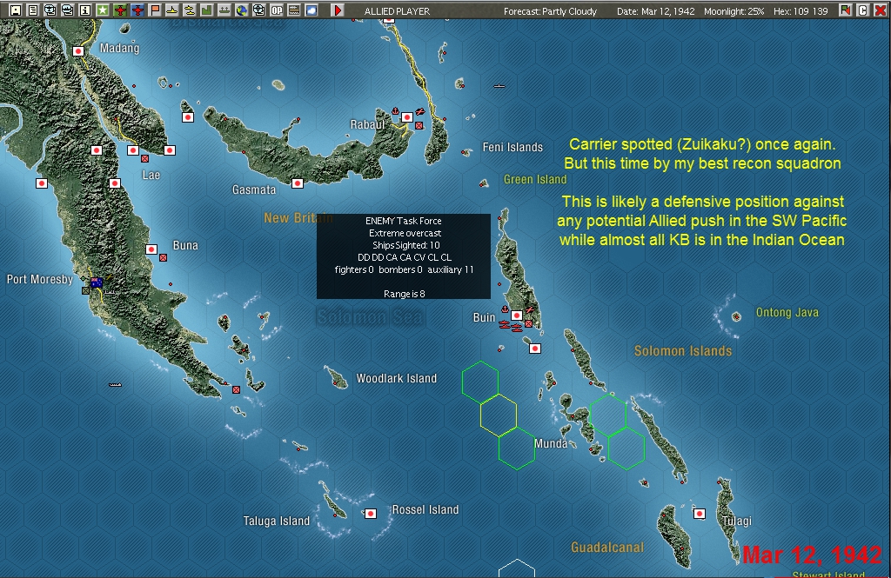This screenshot has width=891, height=578.
Task: Select the red ship task force icons below Buin
Action: (510, 326)
